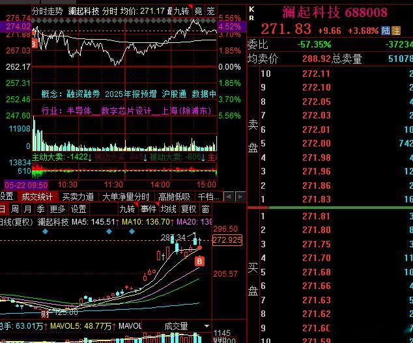This screenshot has width=413, height=343.
Task: Toggle 均线 moving averages display
Action: click(x=168, y=209)
